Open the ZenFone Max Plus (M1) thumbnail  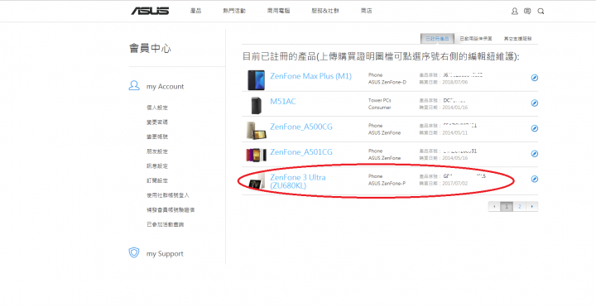tap(256, 79)
